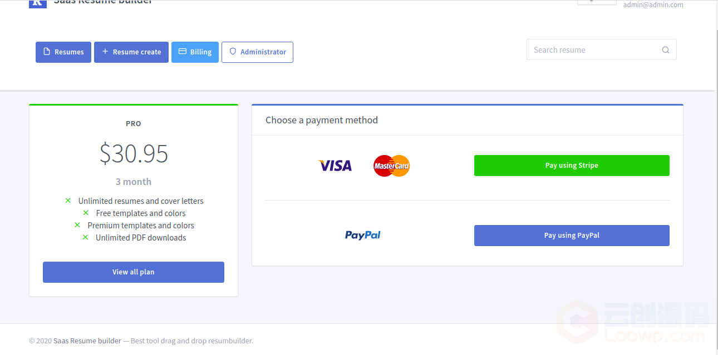This screenshot has width=718, height=355.
Task: Open admin@admin.com account menu
Action: (653, 4)
